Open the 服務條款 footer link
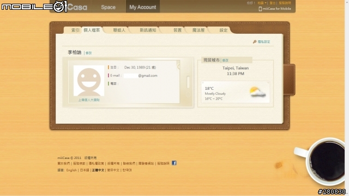 click(79, 163)
